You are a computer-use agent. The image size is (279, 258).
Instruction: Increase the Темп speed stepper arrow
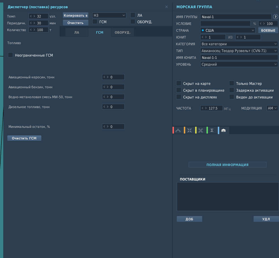coord(34,16)
